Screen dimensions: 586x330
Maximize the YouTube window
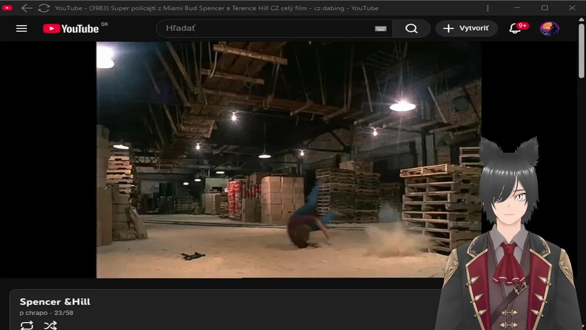tap(545, 8)
